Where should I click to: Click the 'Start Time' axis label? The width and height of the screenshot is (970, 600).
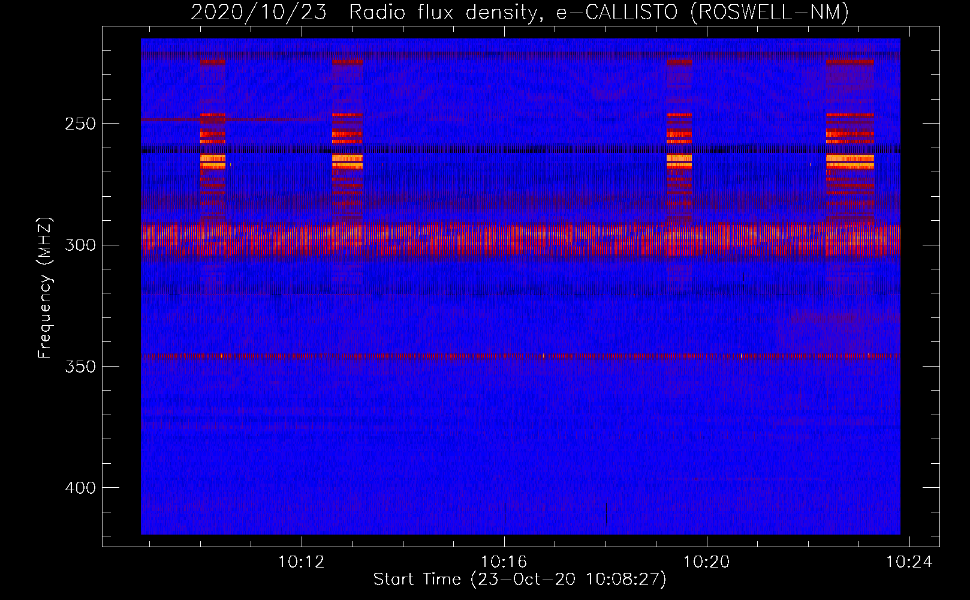pos(520,580)
